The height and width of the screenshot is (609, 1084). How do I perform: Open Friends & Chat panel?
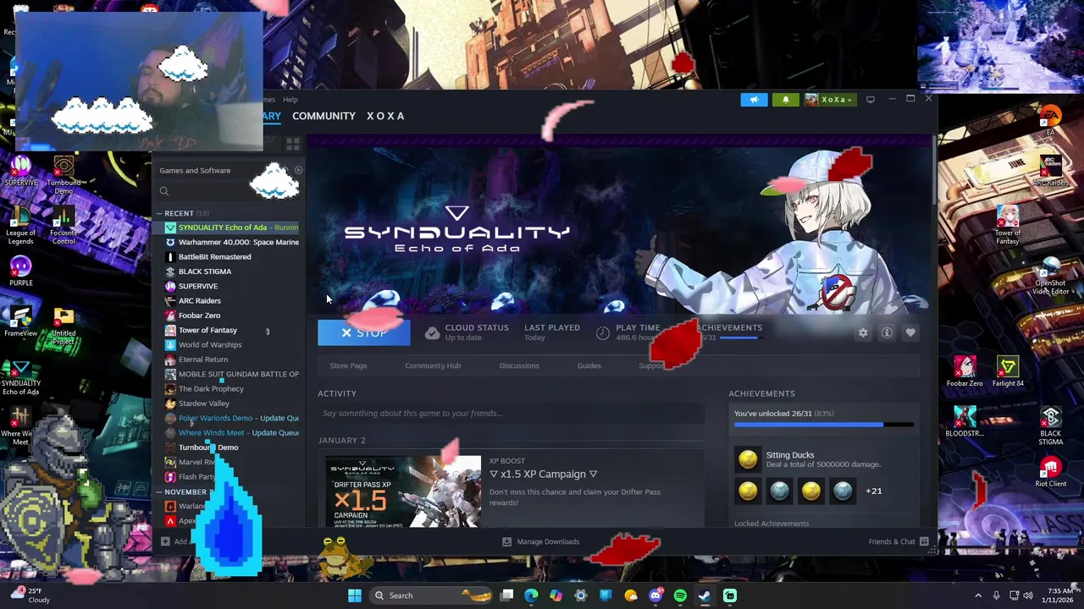(x=899, y=541)
